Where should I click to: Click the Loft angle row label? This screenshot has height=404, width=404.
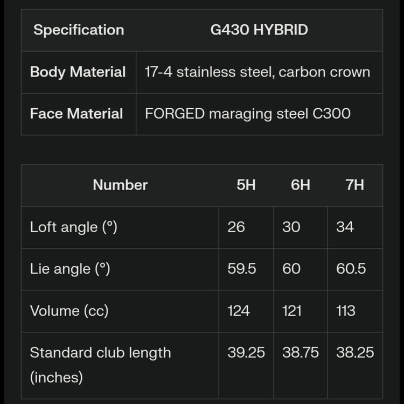tap(74, 227)
